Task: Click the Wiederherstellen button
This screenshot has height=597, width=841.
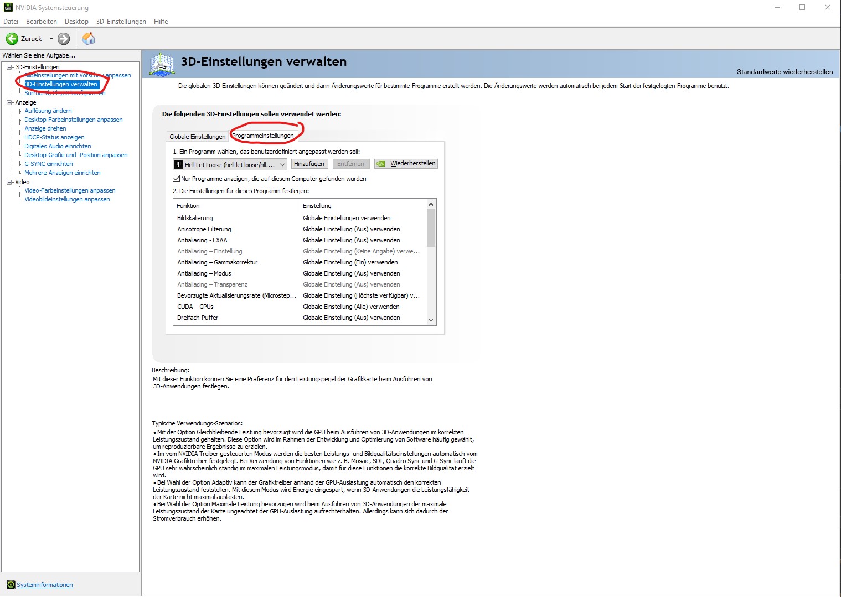Action: pyautogui.click(x=406, y=164)
